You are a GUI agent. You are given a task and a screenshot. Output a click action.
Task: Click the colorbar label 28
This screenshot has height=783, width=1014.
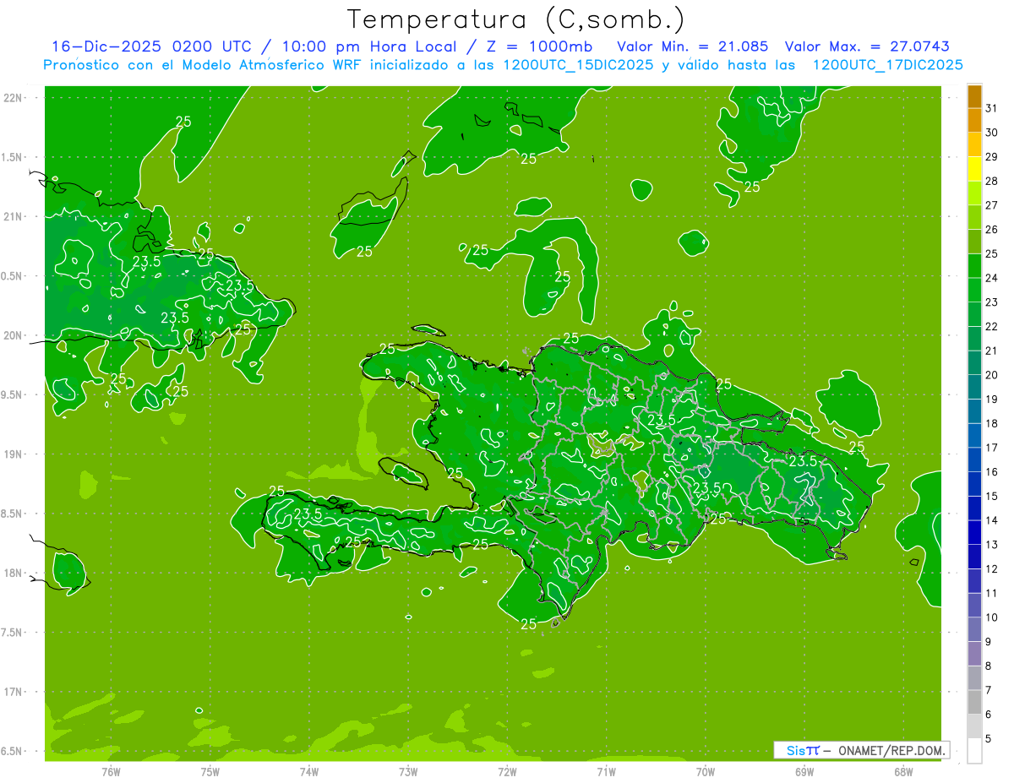[x=992, y=182]
